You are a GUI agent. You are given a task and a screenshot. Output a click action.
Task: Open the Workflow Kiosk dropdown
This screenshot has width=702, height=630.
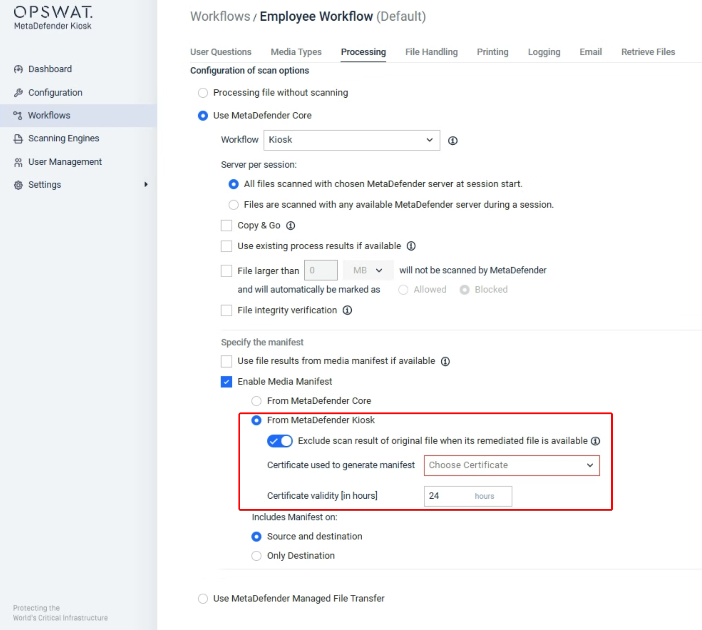point(351,140)
